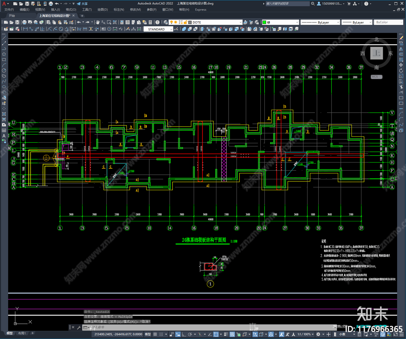Click the Hatch tool icon
This screenshot has width=406, height=339.
coord(4,114)
